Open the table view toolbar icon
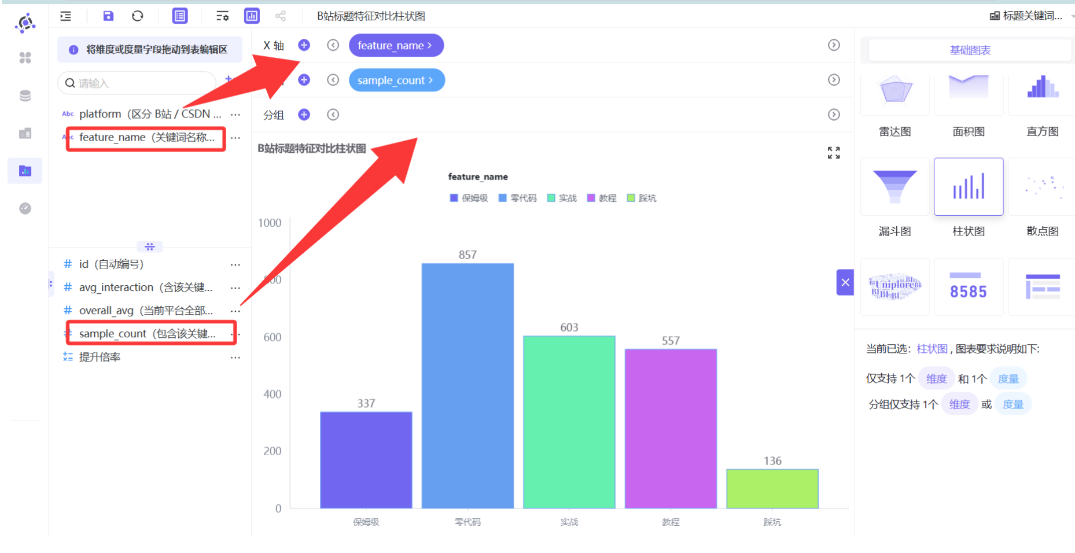Image resolution: width=1075 pixels, height=553 pixels. coord(180,16)
